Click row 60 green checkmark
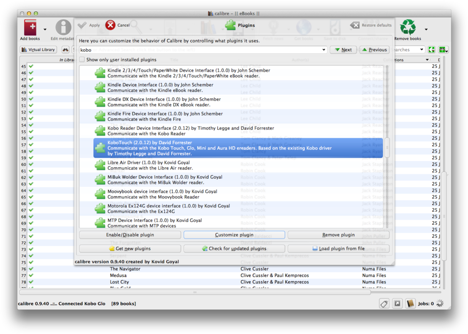Screen dimensions: 468x334 pos(31,164)
